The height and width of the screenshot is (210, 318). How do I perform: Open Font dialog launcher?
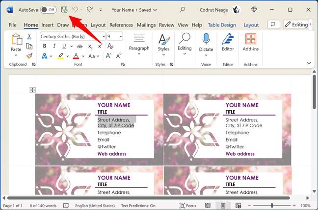point(123,64)
